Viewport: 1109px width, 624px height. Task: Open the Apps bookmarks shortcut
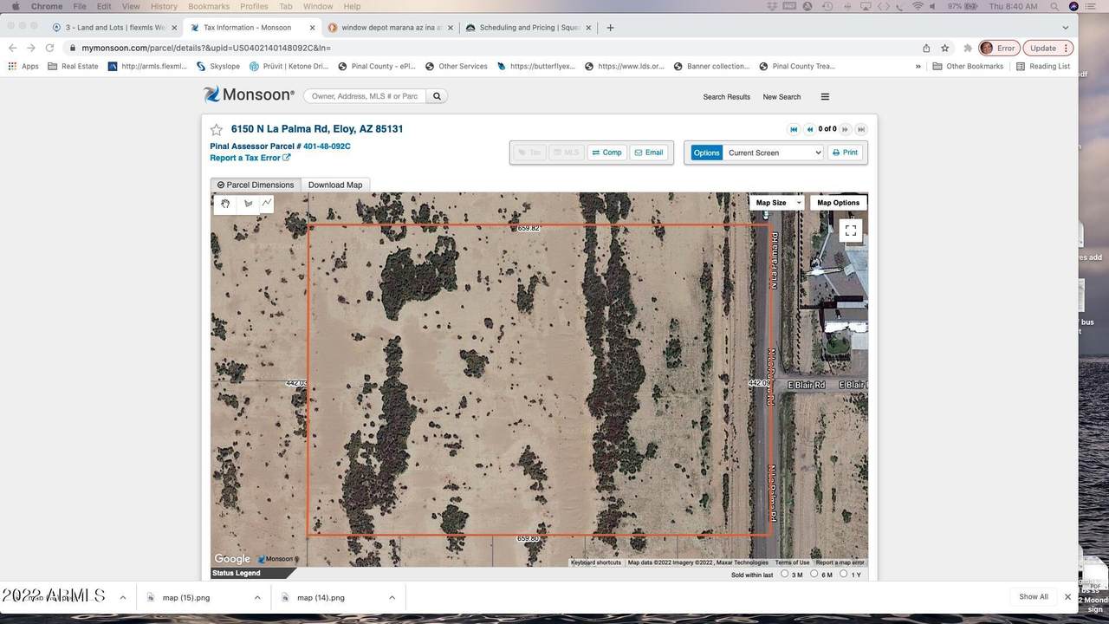[x=23, y=66]
